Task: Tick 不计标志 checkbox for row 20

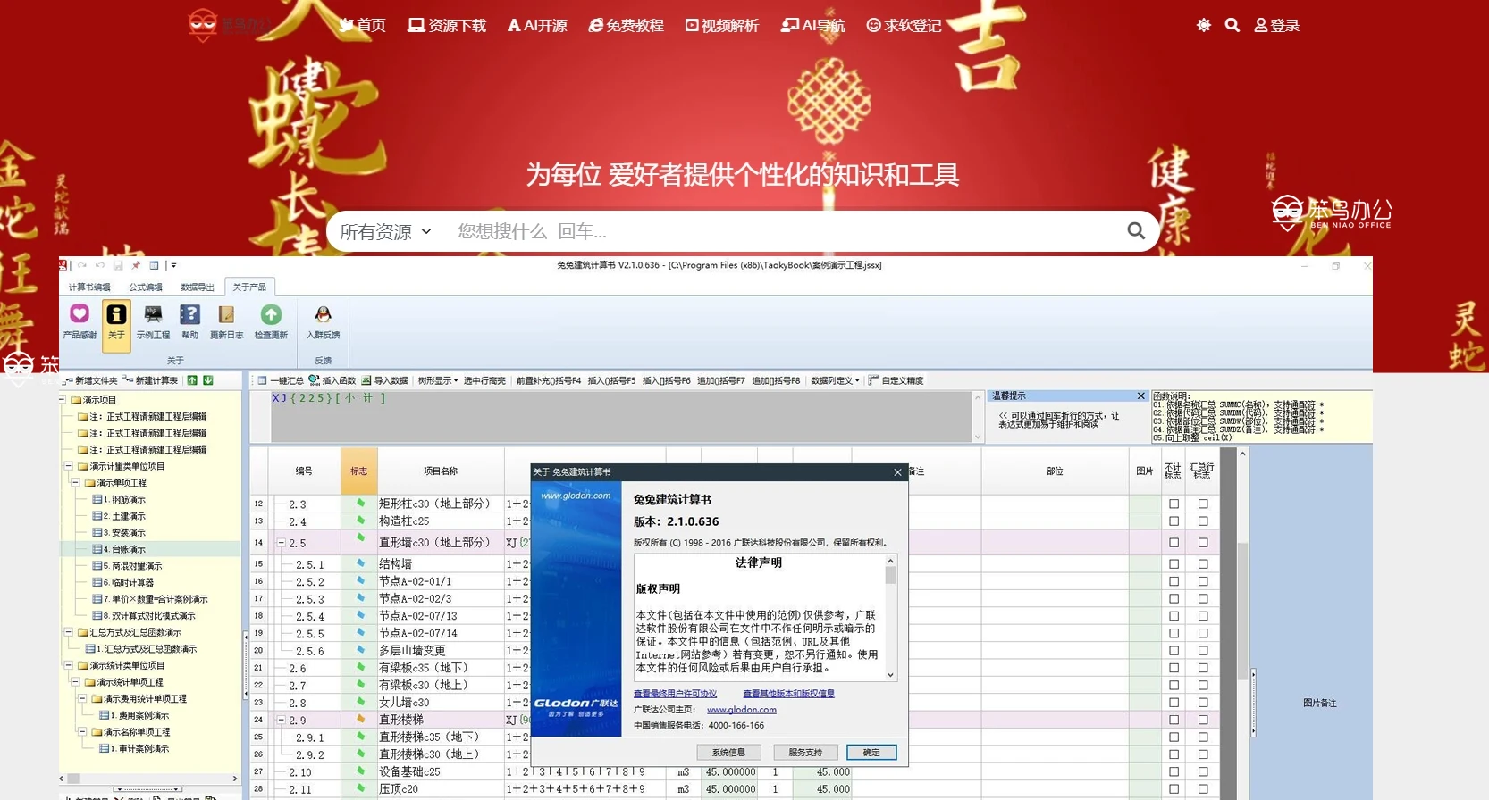Action: tap(1174, 650)
